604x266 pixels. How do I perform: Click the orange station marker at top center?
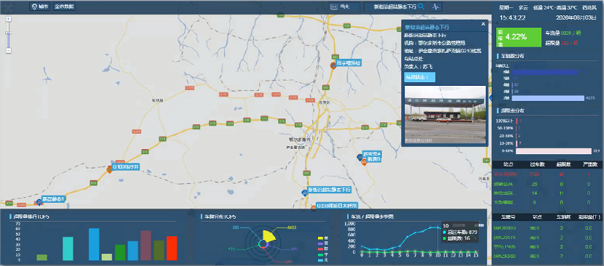333,65
